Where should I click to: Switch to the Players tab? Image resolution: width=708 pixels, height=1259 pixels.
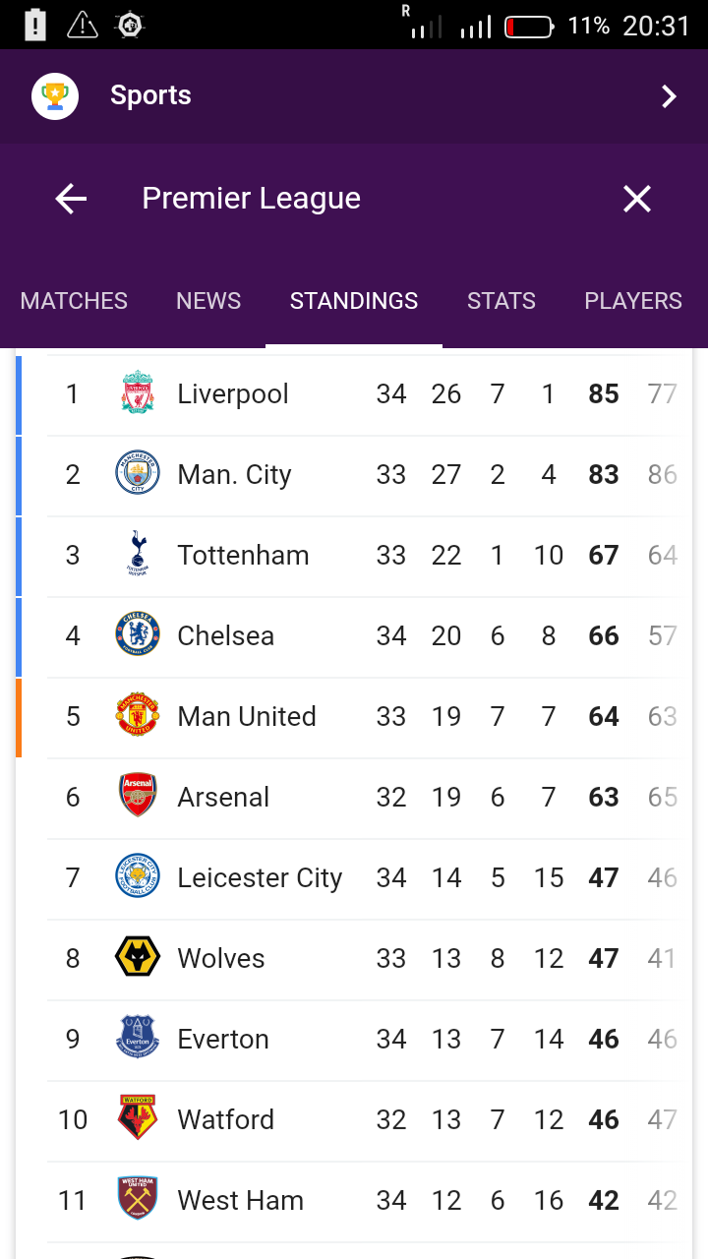(x=633, y=301)
